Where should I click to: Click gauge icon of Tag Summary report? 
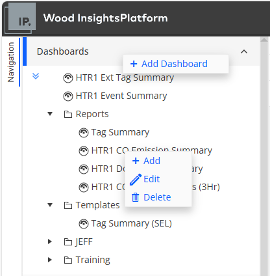coord(84,133)
